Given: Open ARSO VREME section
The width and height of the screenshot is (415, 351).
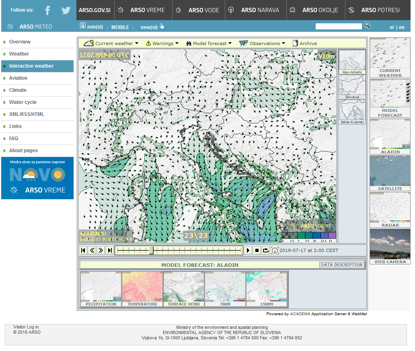Looking at the screenshot, I should pyautogui.click(x=143, y=10).
